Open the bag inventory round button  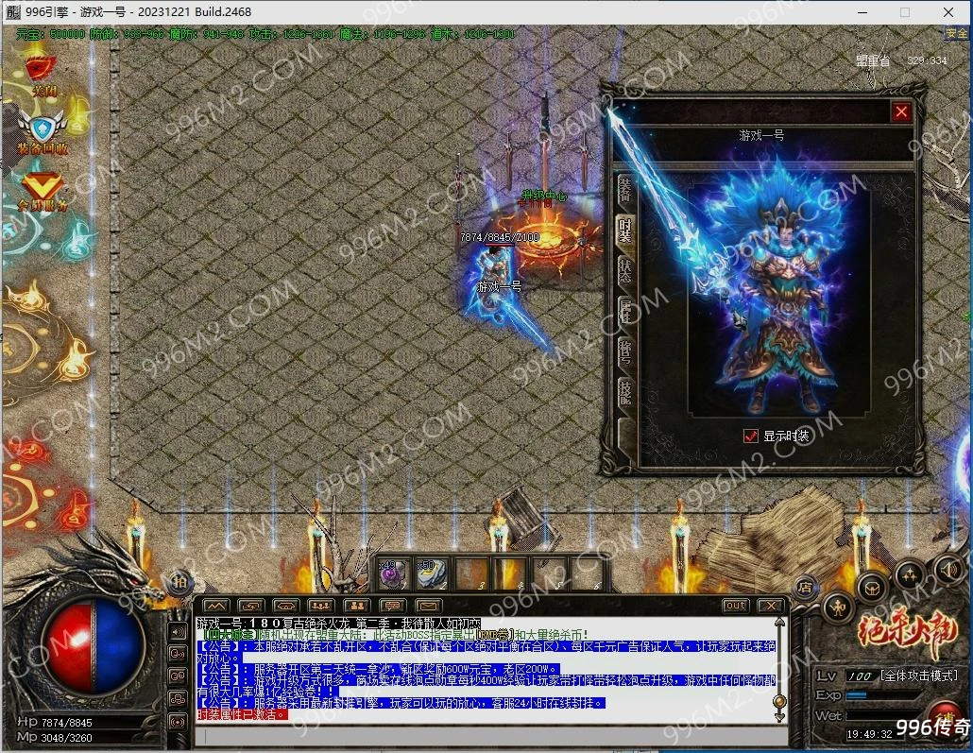(872, 588)
